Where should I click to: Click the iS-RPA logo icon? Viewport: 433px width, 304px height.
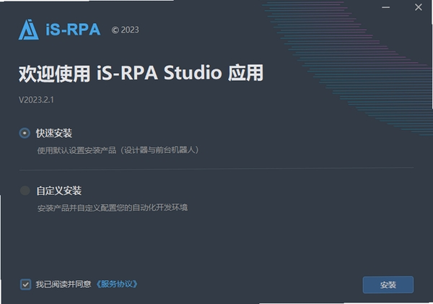click(x=28, y=30)
